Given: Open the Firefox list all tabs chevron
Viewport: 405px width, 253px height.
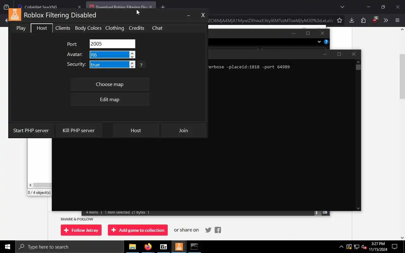Looking at the screenshot, I should [342, 7].
